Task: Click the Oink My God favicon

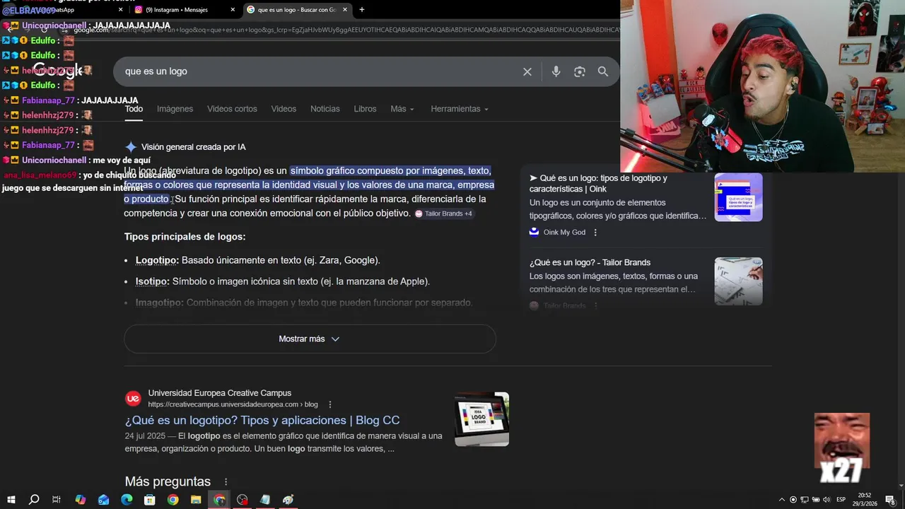Action: click(x=534, y=232)
